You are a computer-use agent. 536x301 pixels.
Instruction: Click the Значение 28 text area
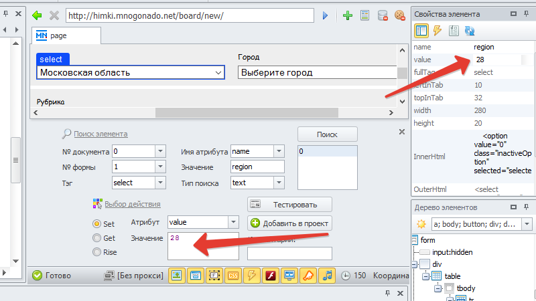tap(203, 246)
